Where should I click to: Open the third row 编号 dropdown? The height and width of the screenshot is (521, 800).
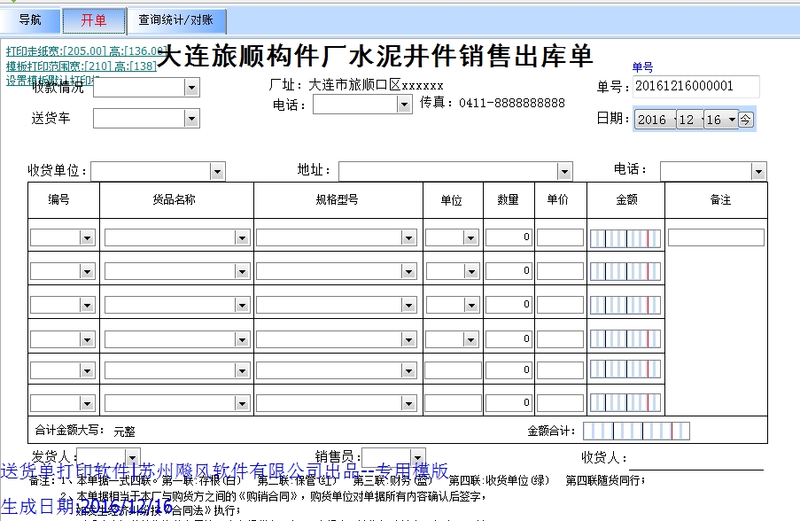click(87, 305)
